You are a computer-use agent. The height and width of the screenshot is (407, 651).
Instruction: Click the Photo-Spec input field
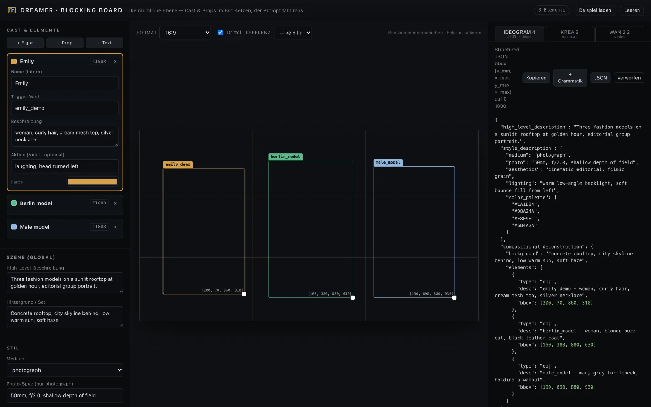[65, 395]
